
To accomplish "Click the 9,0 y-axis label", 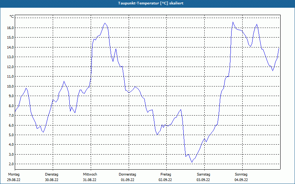I will (x=11, y=96).
